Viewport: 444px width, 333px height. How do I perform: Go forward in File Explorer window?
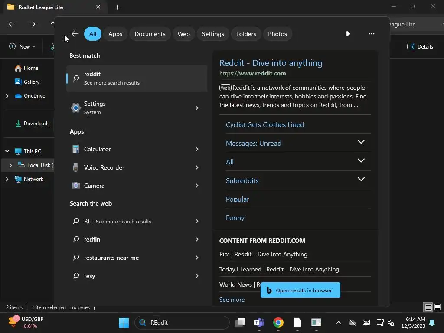pyautogui.click(x=33, y=24)
